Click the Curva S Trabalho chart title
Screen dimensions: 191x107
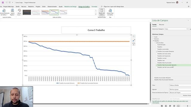[96, 30]
